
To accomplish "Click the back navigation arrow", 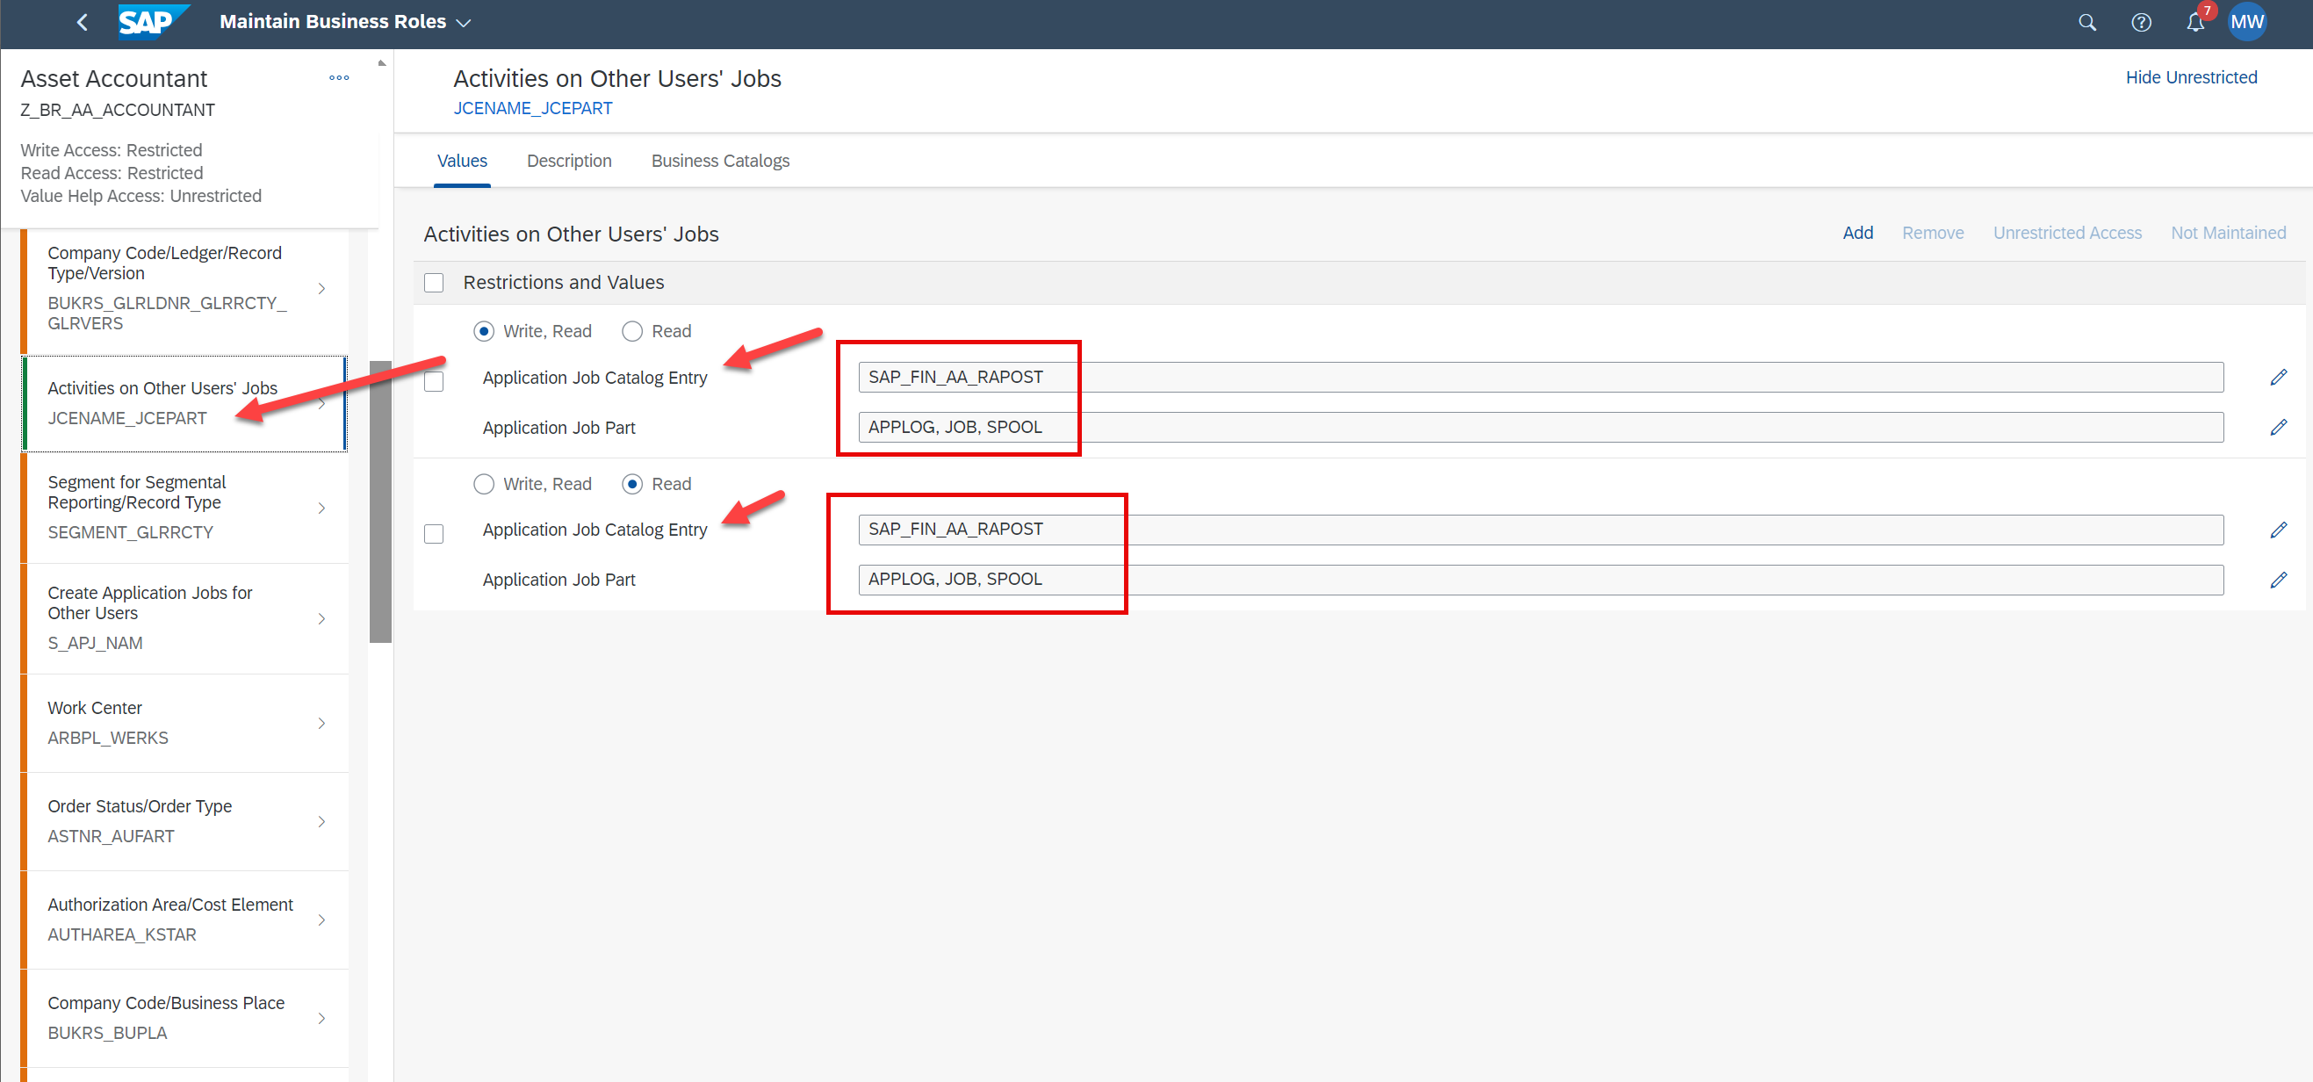I will [x=83, y=23].
